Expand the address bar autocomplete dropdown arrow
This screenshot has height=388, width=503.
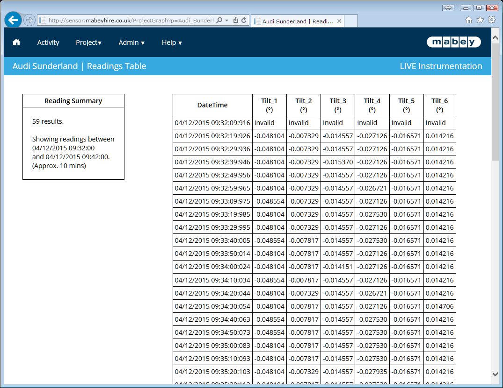click(227, 21)
